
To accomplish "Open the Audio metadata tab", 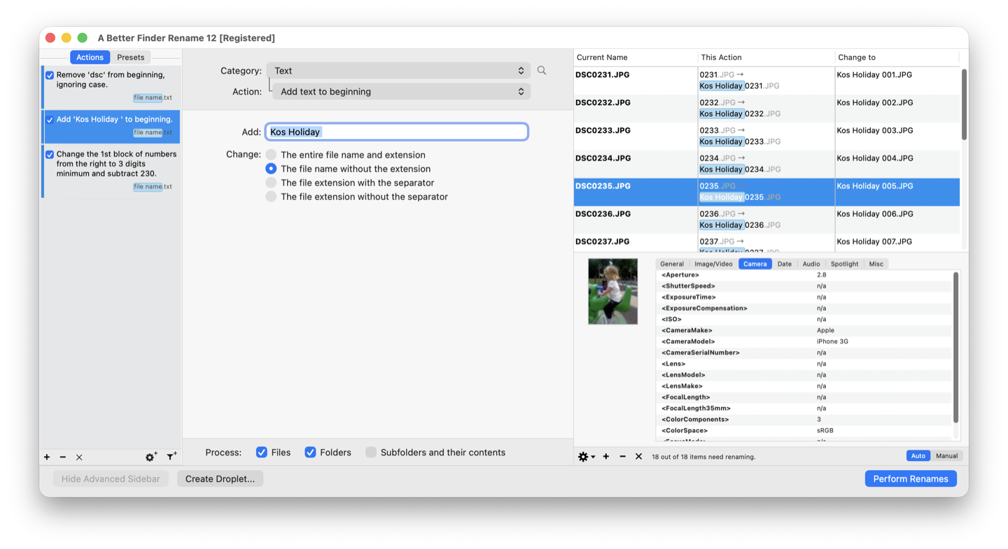I will tap(811, 264).
